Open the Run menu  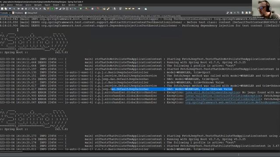(x=63, y=5)
